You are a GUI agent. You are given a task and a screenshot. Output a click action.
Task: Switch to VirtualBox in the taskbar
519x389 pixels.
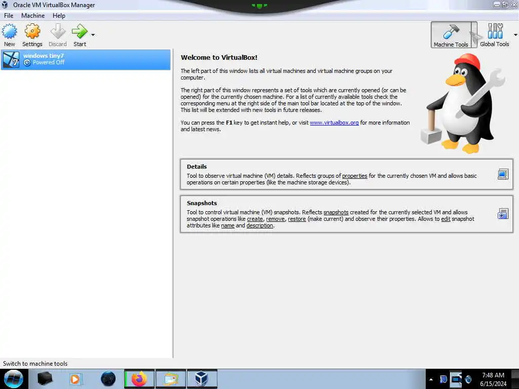click(x=202, y=379)
